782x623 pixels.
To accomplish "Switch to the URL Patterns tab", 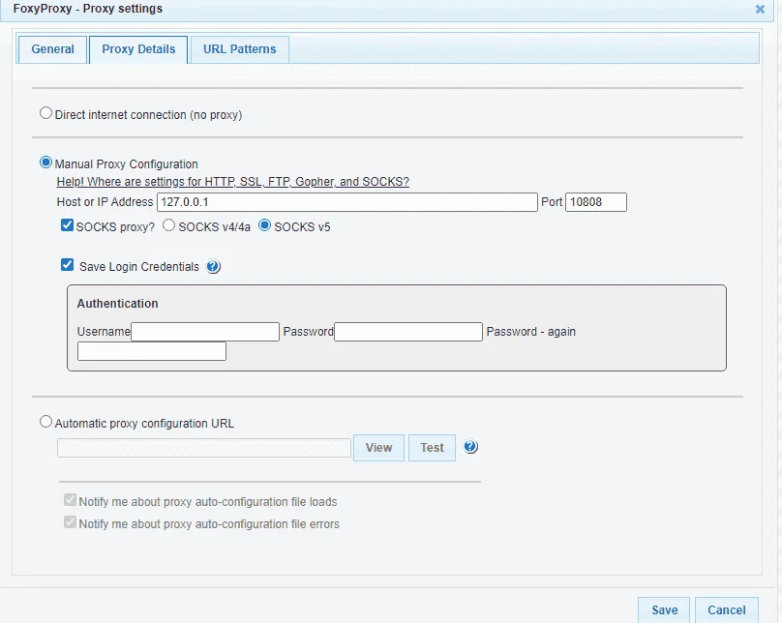I will [x=239, y=49].
